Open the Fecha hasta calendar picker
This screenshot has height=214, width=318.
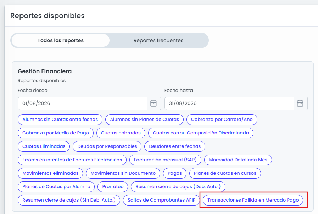point(300,103)
